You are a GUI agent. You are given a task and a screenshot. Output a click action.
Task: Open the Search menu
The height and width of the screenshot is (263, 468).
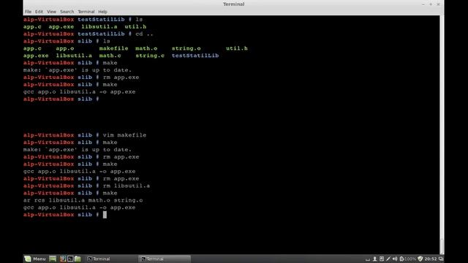tap(67, 12)
